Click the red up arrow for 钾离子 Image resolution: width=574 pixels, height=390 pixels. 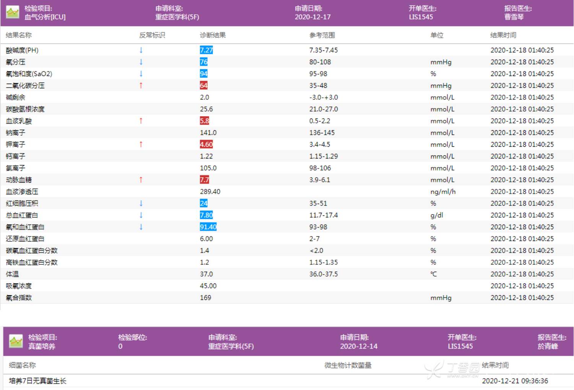coord(141,144)
